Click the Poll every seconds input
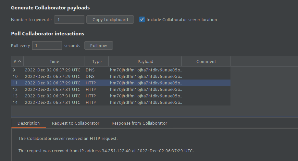The image size is (298, 161). click(x=47, y=45)
